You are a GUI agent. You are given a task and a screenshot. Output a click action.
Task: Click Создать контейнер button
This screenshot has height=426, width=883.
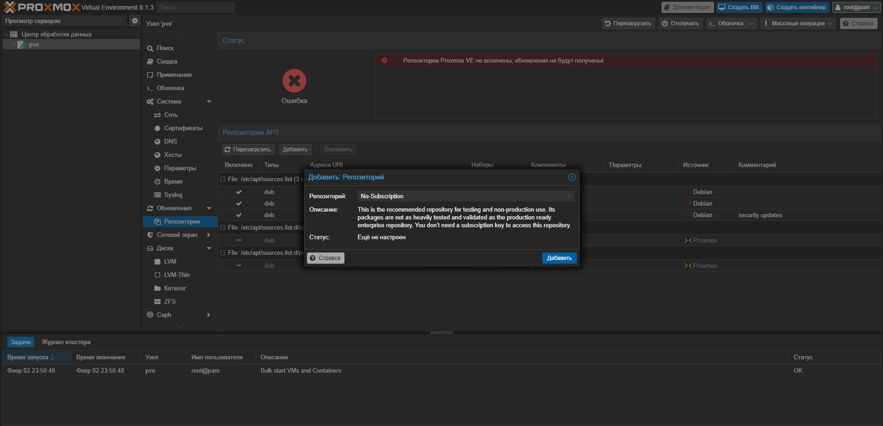tap(797, 7)
